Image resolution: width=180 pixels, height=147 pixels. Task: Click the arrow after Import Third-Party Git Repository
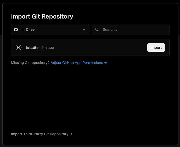click(x=71, y=134)
